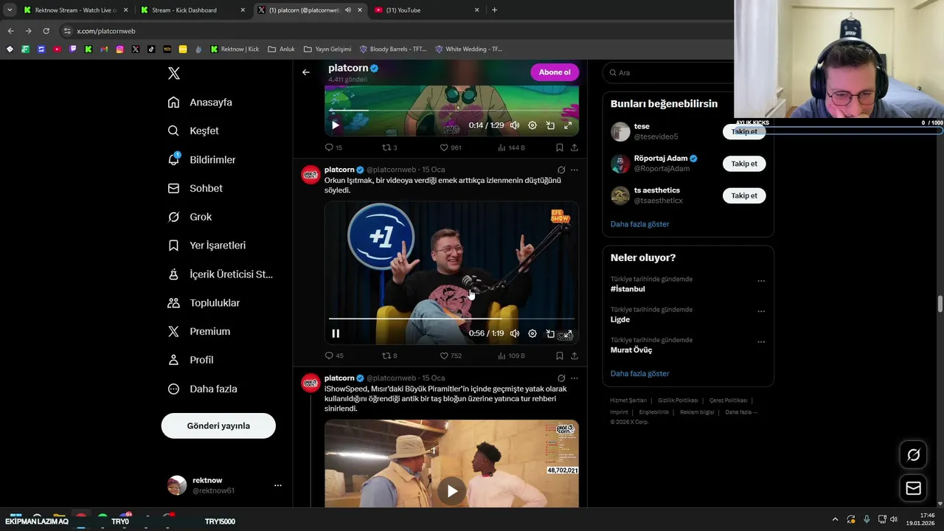Pause the Orkun Işıtmak video

(x=336, y=333)
